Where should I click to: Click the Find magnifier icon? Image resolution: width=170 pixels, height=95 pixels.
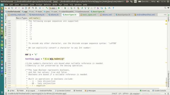(x=33, y=8)
